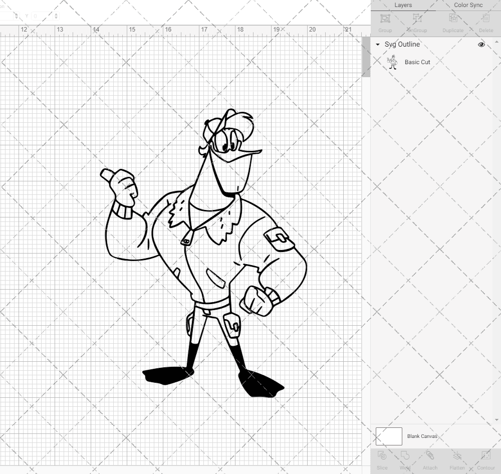The width and height of the screenshot is (501, 474).
Task: Click the Attach tool icon
Action: click(x=430, y=455)
